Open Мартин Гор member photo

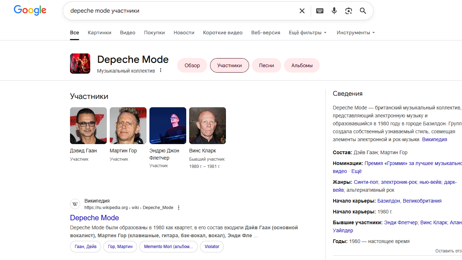point(128,126)
